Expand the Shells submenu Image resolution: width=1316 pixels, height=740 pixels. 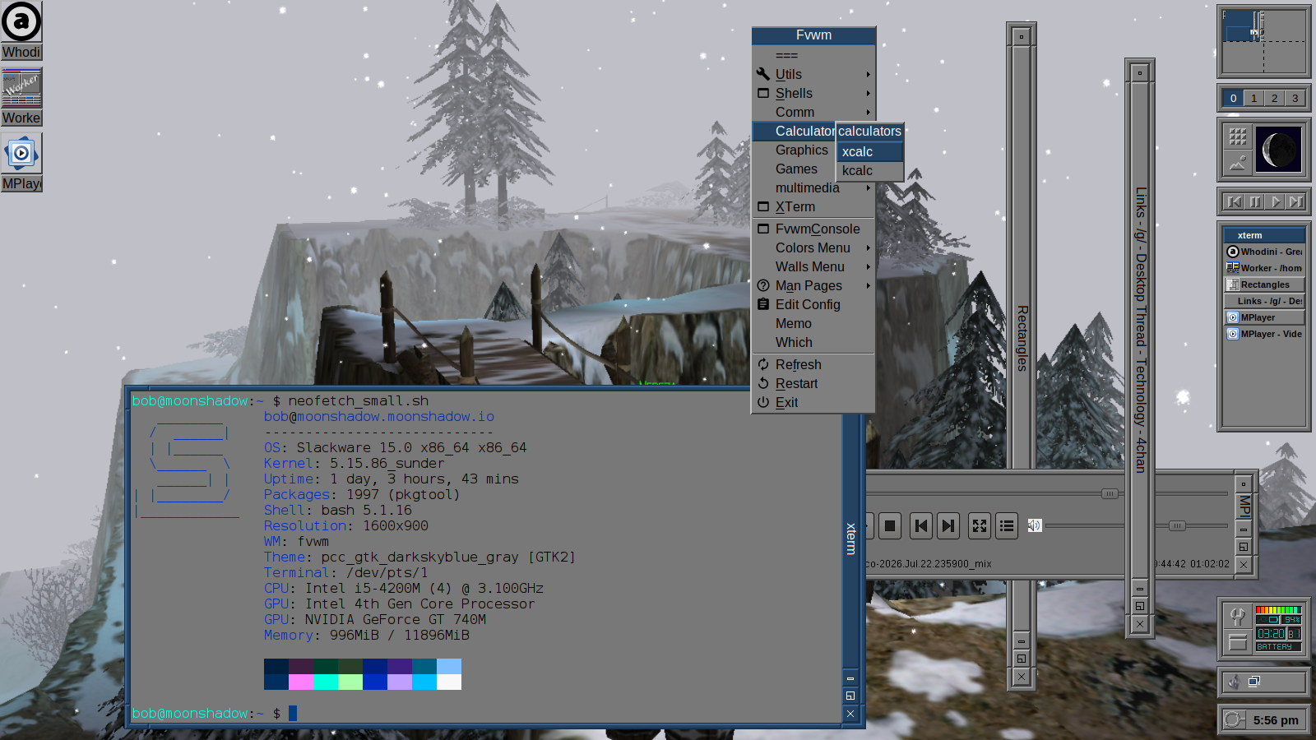click(813, 94)
